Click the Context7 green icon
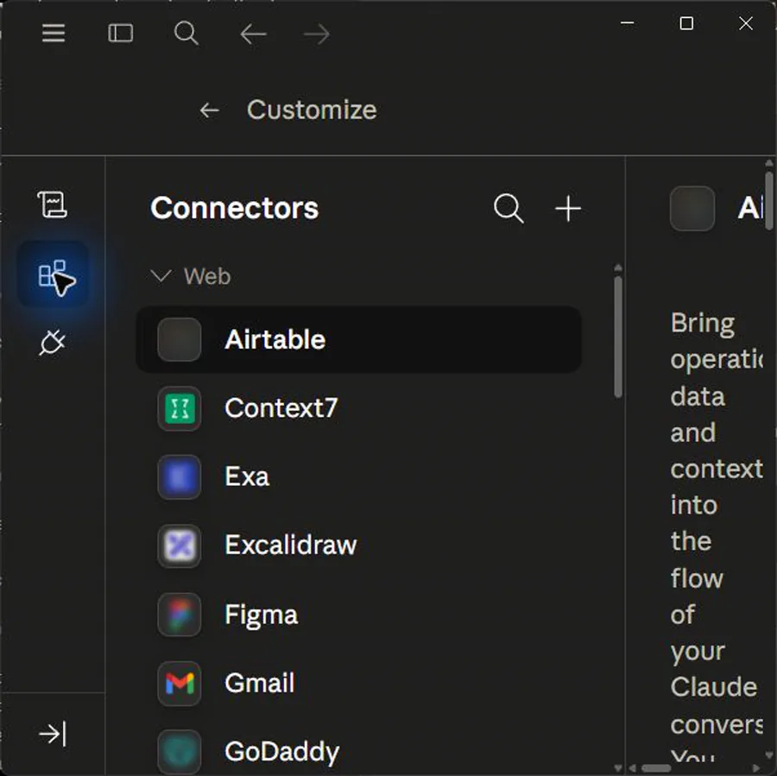Image resolution: width=777 pixels, height=776 pixels. click(x=180, y=408)
